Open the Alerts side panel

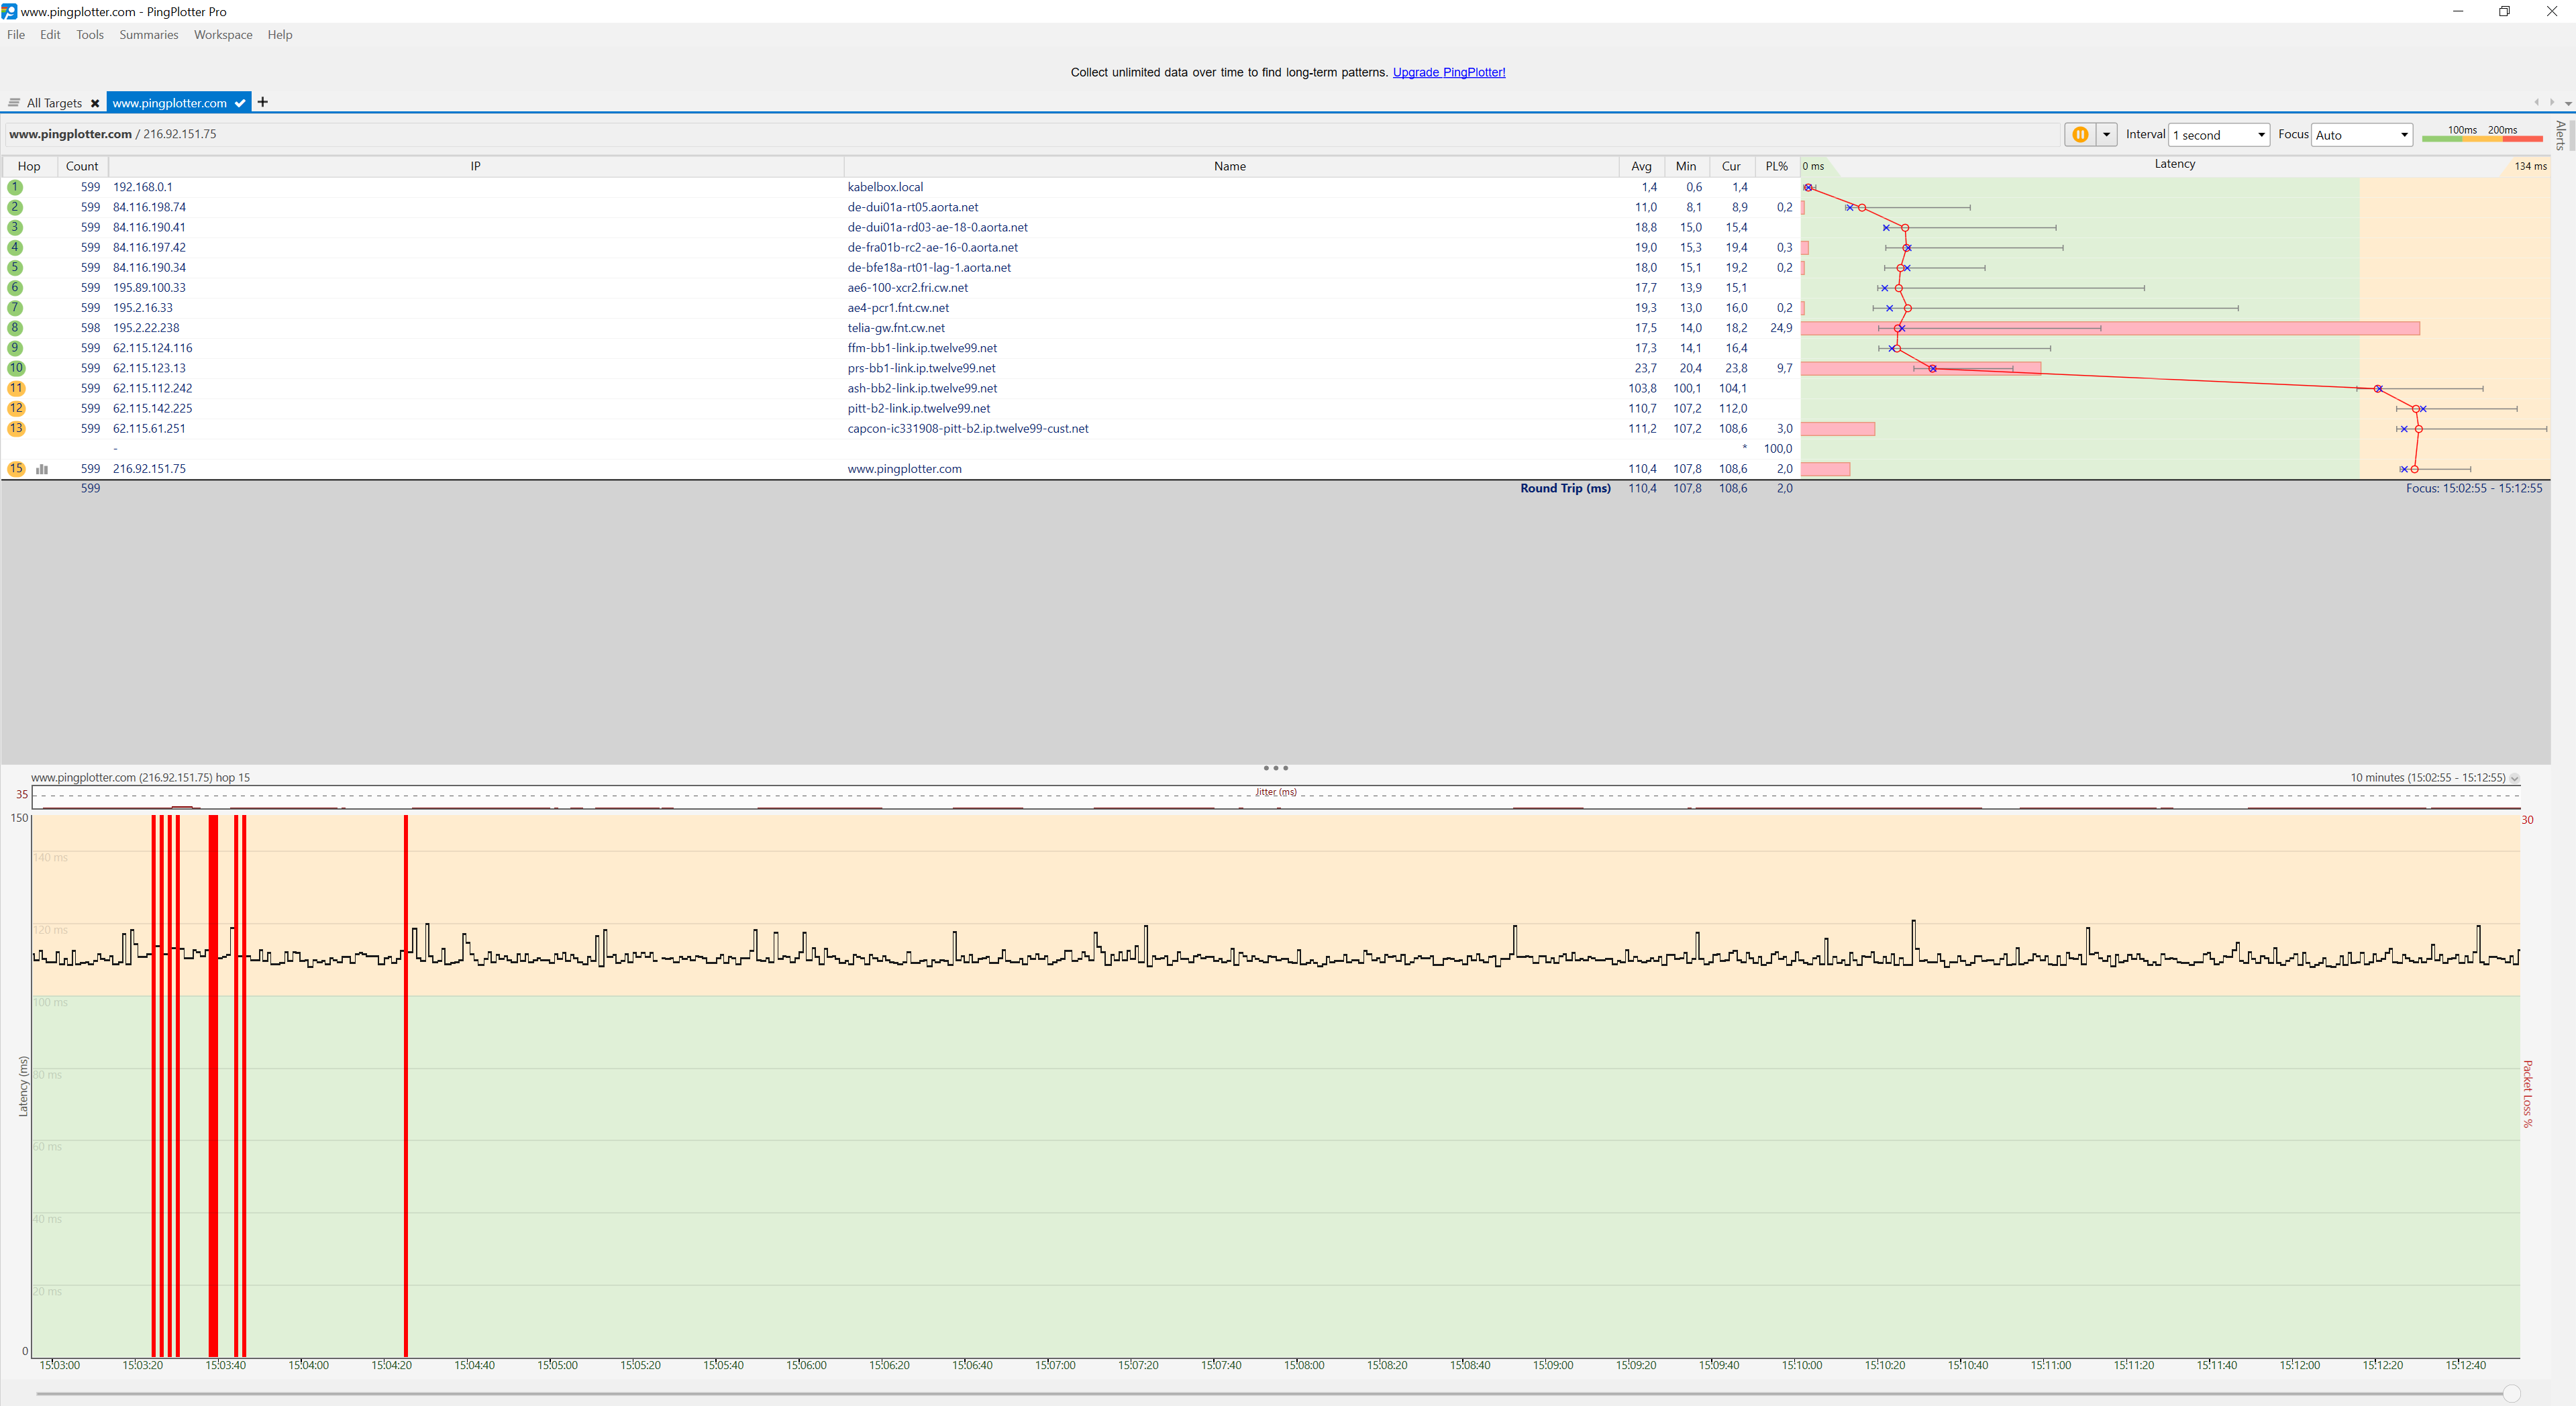[x=2561, y=135]
